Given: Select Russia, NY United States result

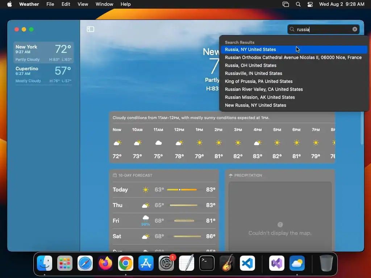Looking at the screenshot, I should [x=294, y=49].
